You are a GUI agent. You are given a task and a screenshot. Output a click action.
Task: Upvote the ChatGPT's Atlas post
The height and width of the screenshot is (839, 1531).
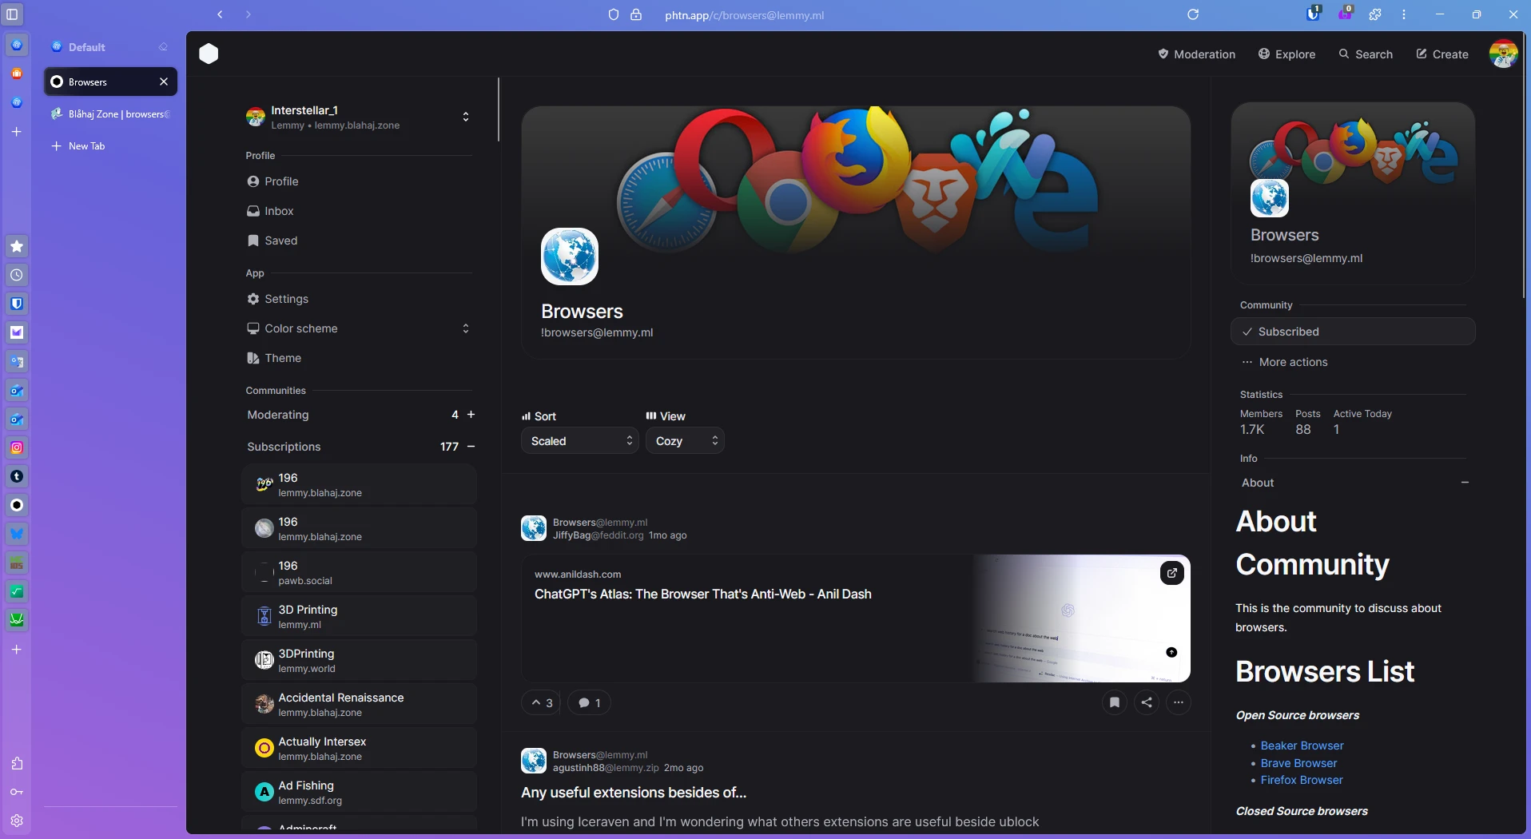click(x=541, y=703)
